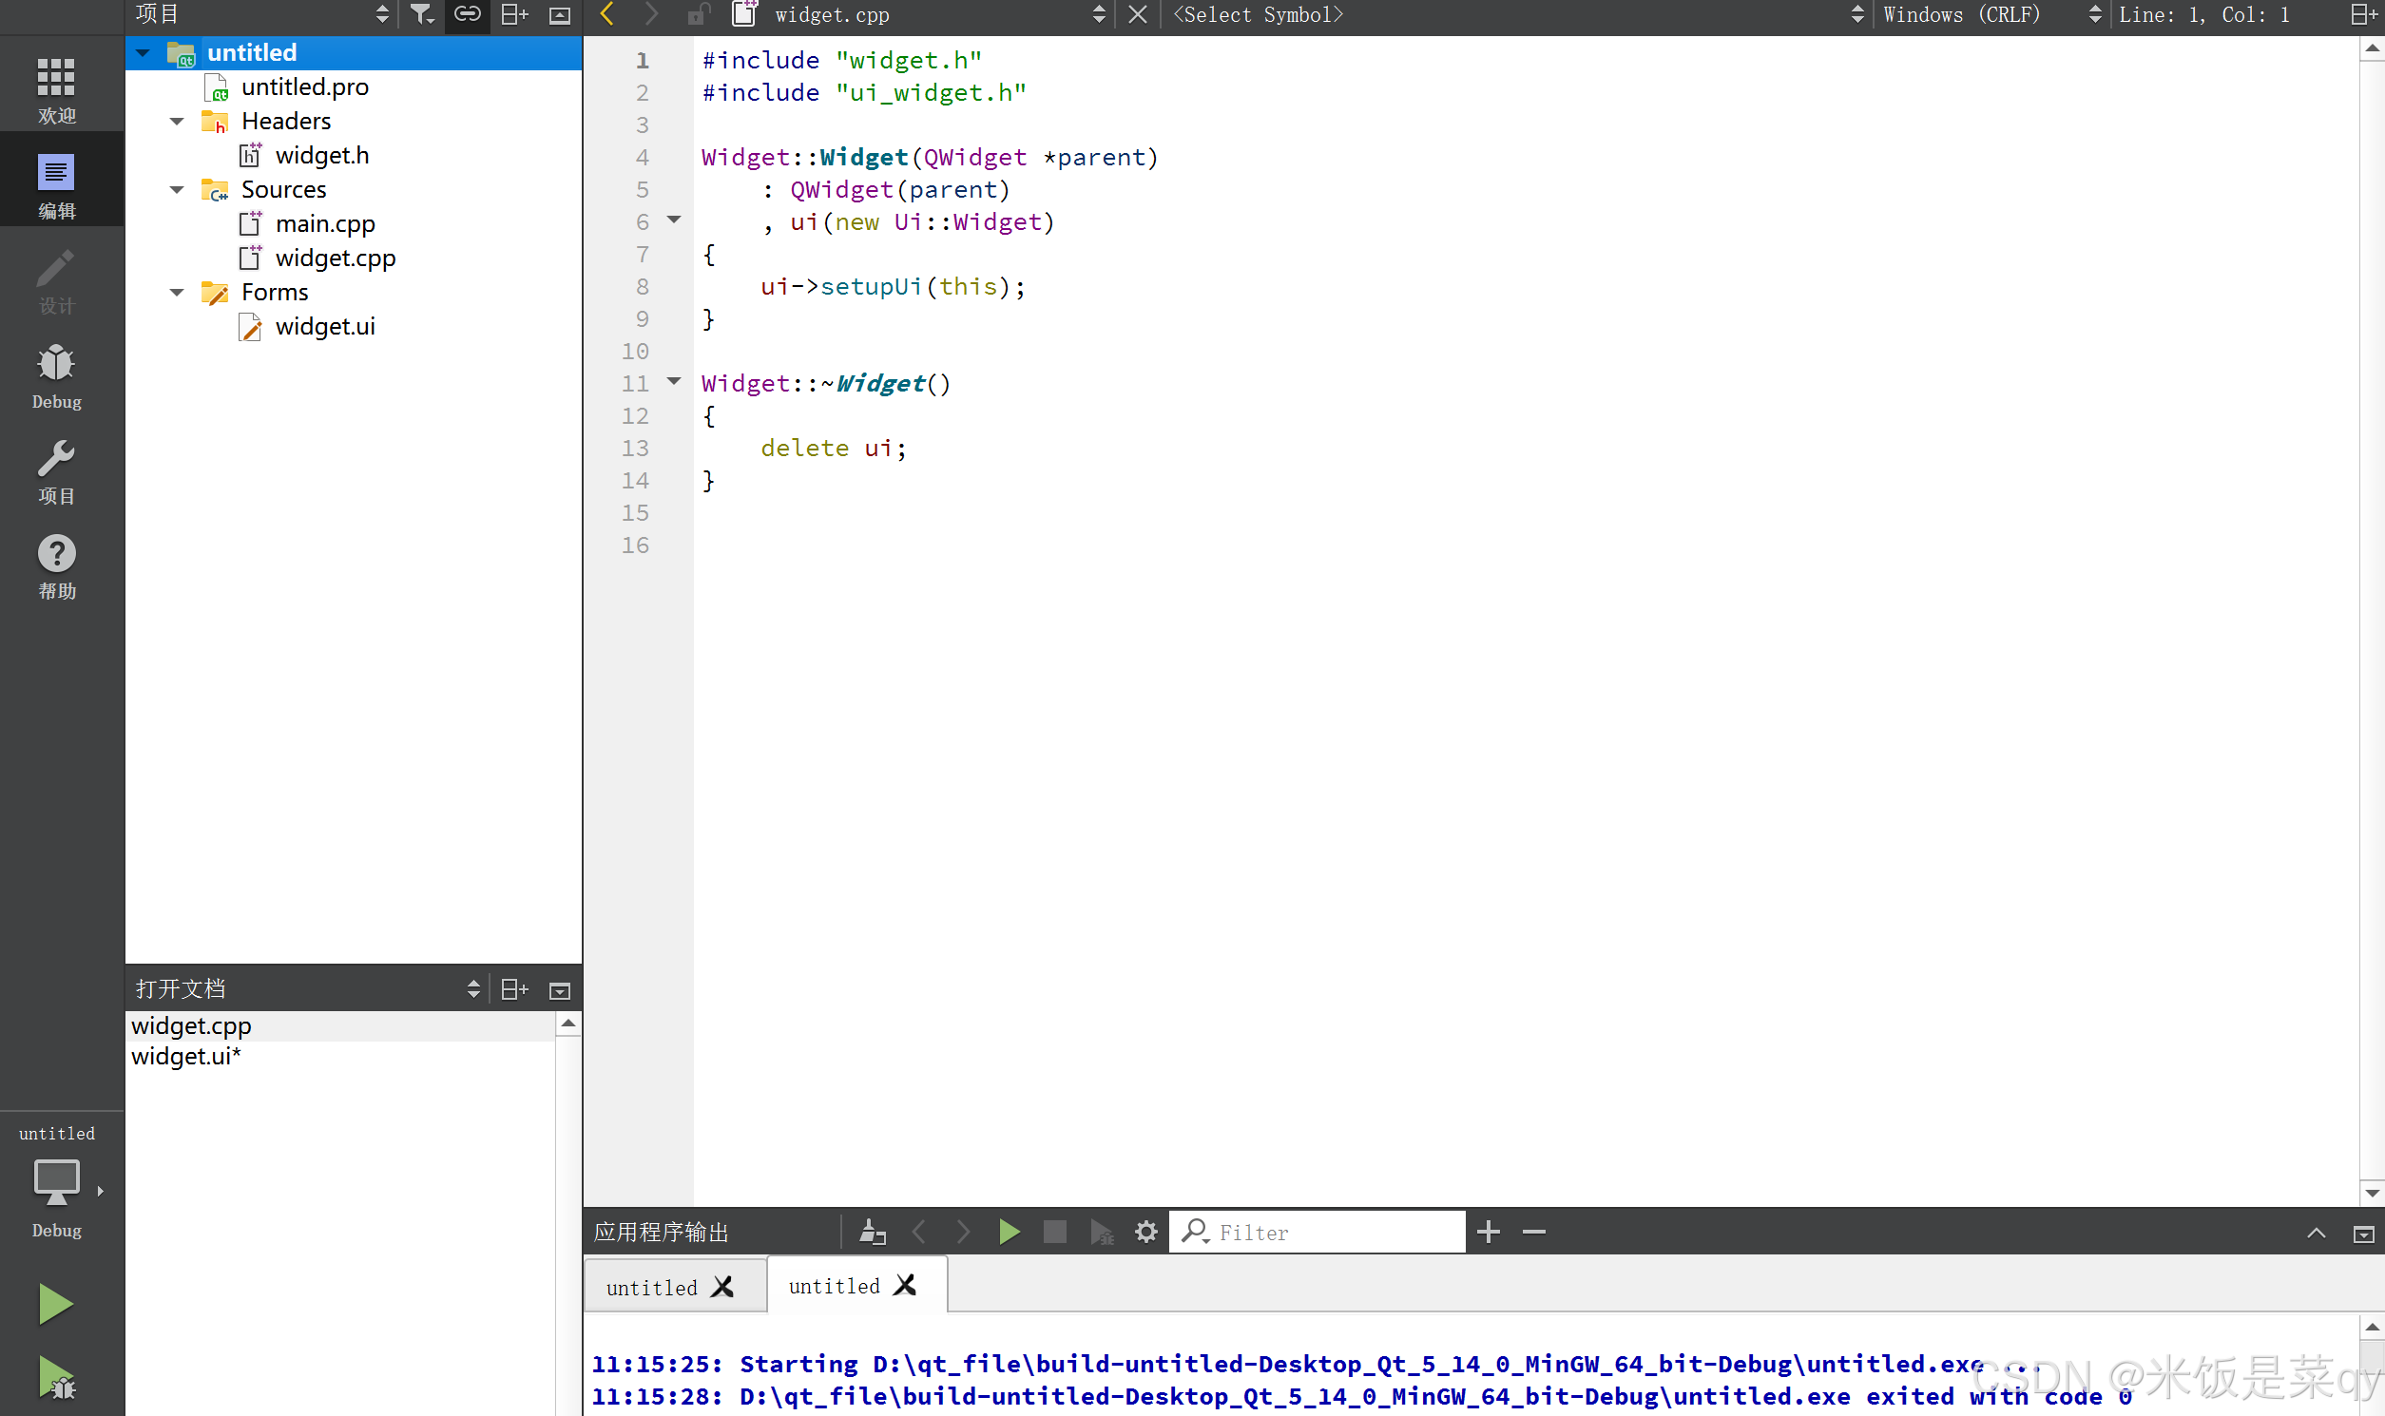This screenshot has width=2385, height=1416.
Task: Open the Help mode
Action: [x=56, y=564]
